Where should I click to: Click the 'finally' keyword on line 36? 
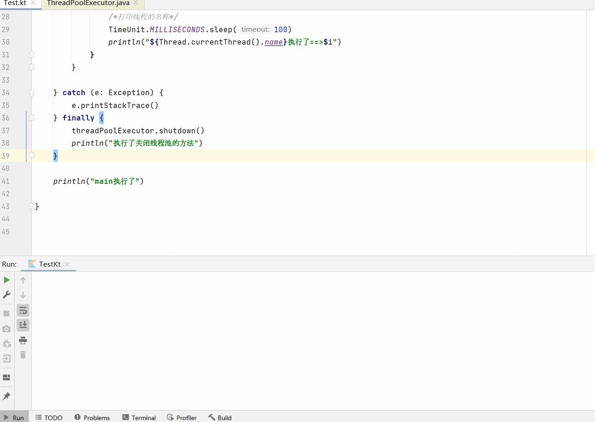pos(78,118)
